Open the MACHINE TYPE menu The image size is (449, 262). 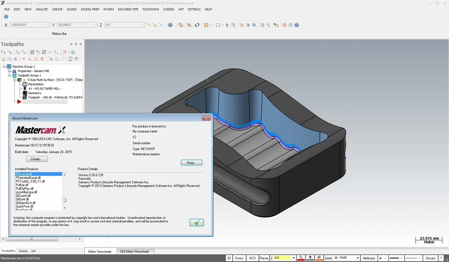click(128, 9)
